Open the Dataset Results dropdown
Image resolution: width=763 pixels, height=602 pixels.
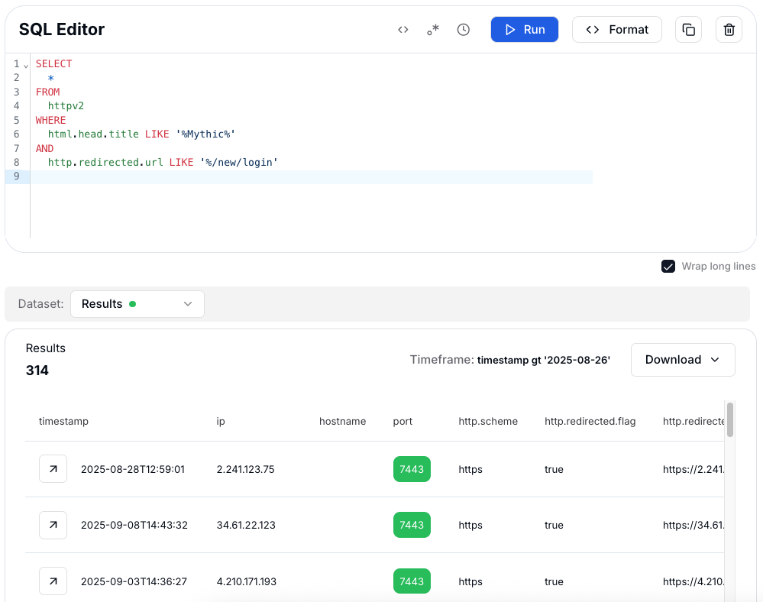coord(137,304)
